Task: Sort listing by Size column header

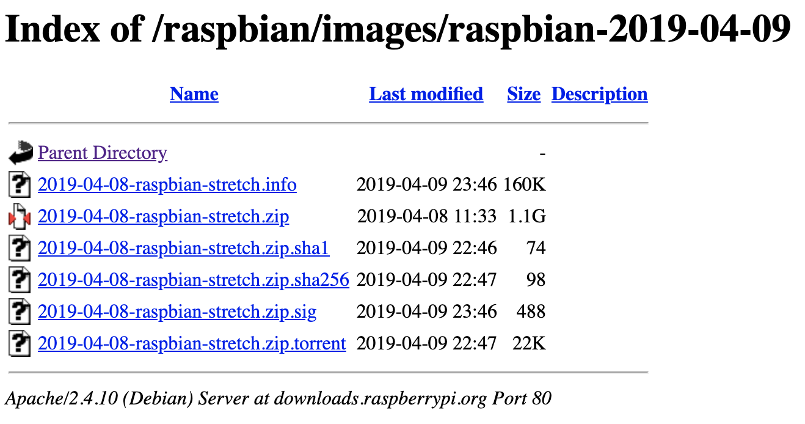Action: (524, 94)
